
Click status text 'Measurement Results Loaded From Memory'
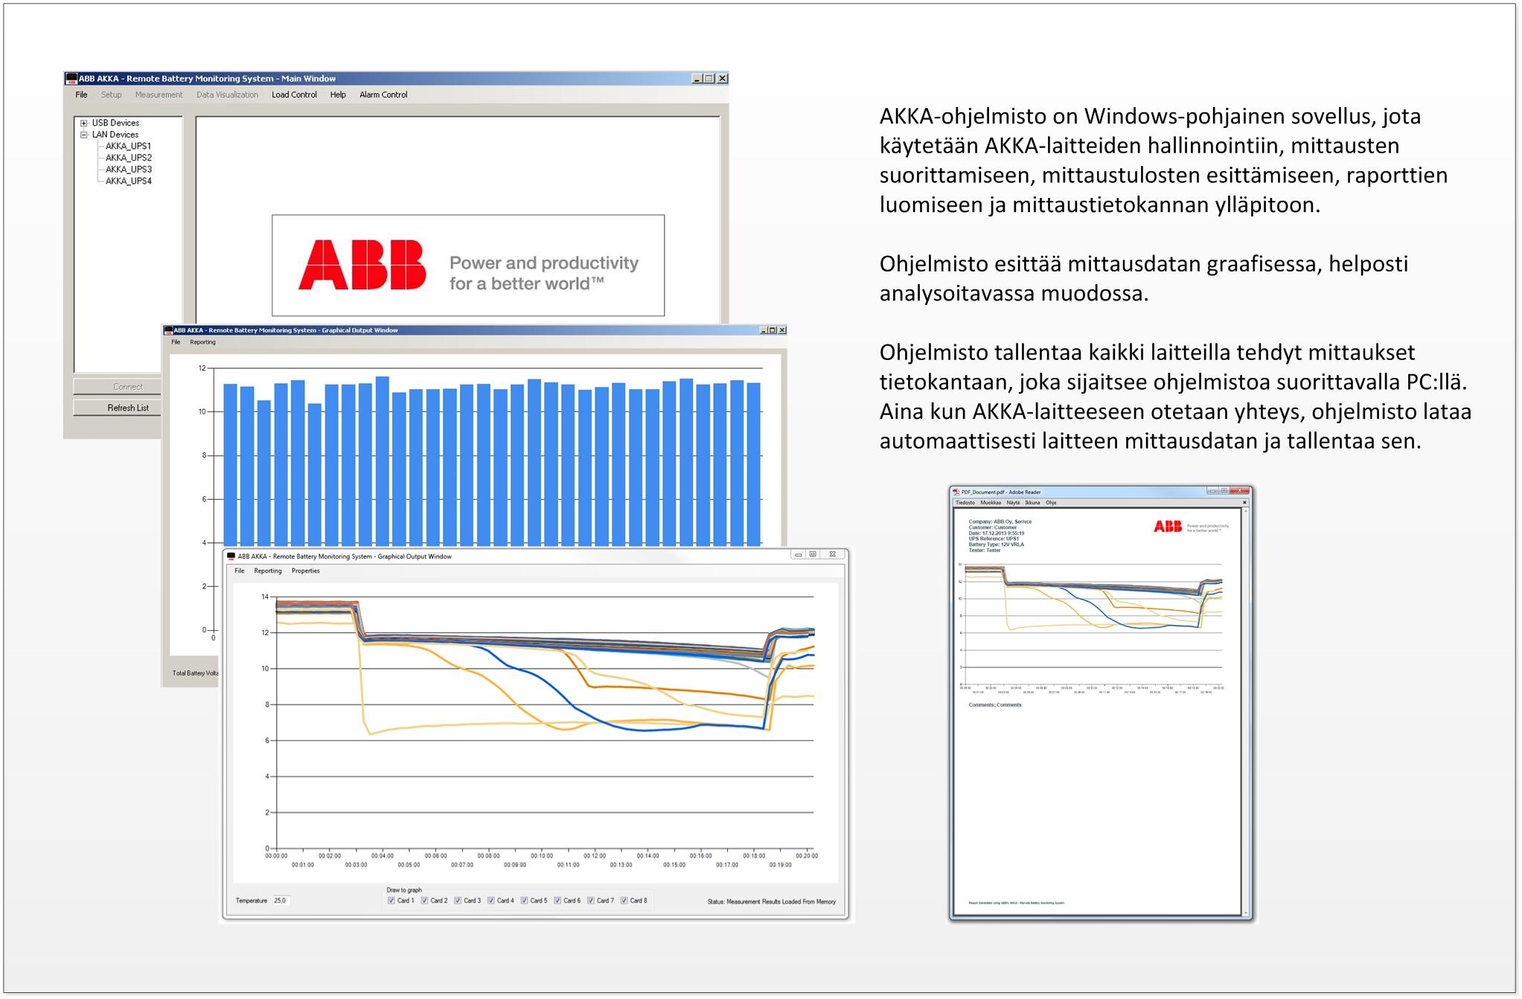coord(781,902)
